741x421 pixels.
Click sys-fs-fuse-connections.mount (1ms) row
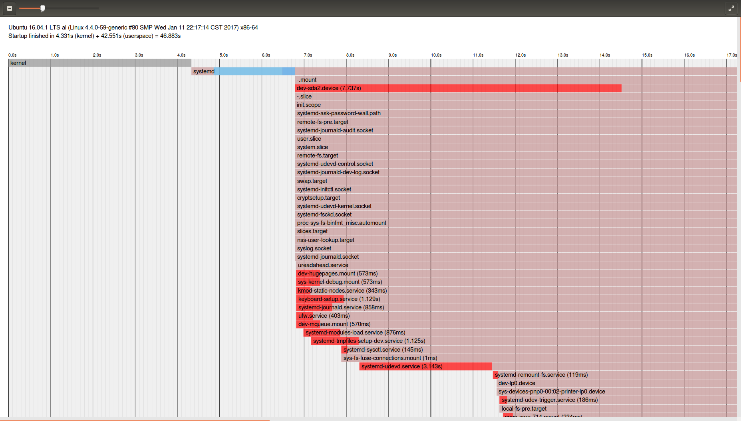539,358
